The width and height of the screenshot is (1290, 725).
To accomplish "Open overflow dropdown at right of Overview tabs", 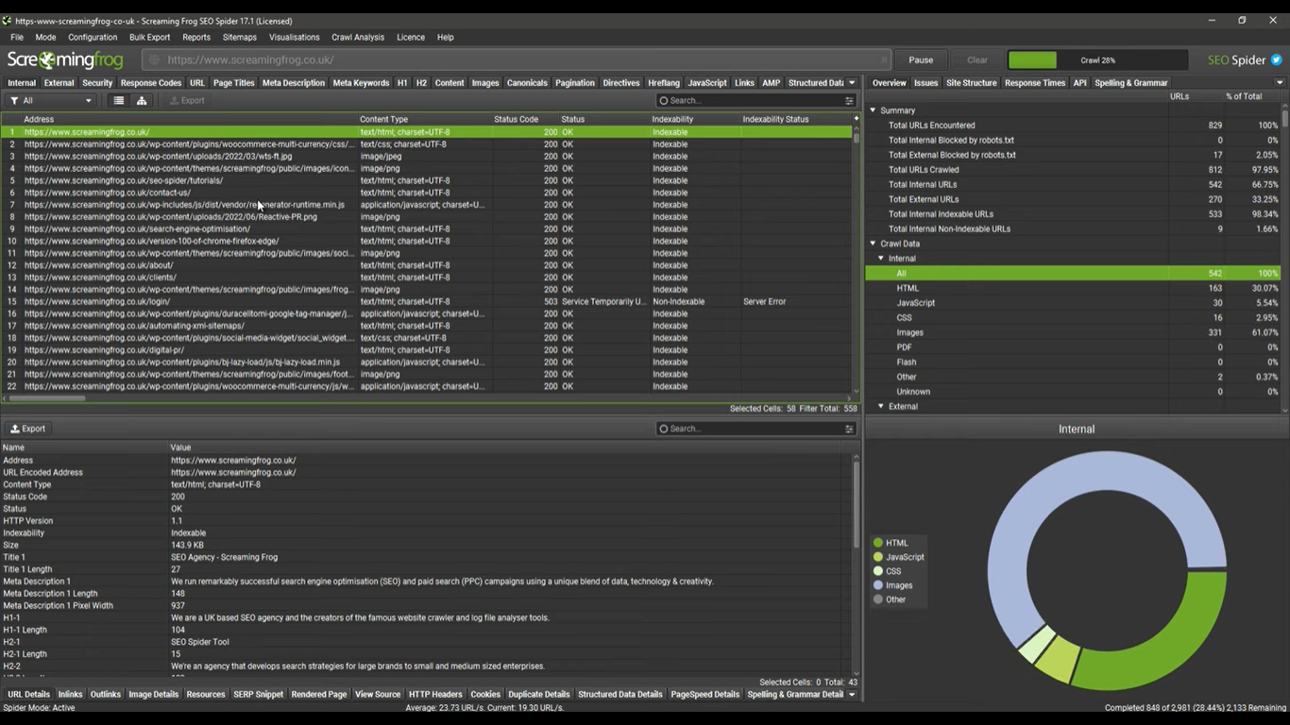I will [x=1280, y=83].
